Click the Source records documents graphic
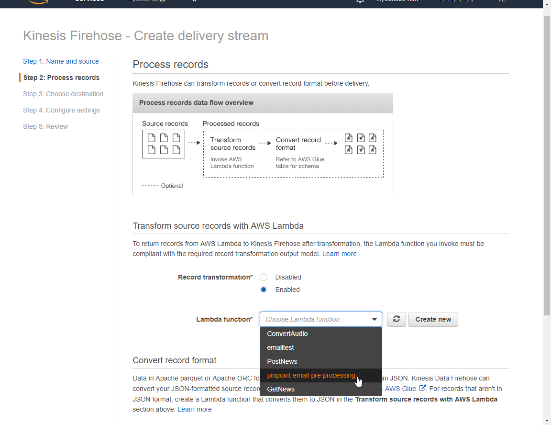551x425 pixels. coord(164,144)
